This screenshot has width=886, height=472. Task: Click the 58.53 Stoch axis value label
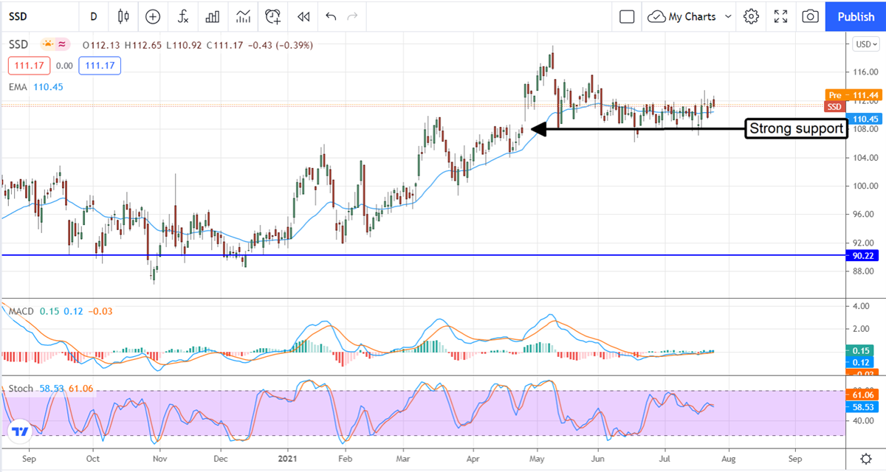(x=862, y=406)
